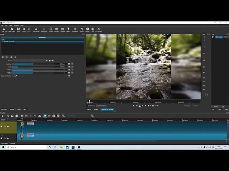Screen dimensions: 229x171
Task: Toggle ripple trim mode
Action: pyautogui.click(x=54, y=116)
